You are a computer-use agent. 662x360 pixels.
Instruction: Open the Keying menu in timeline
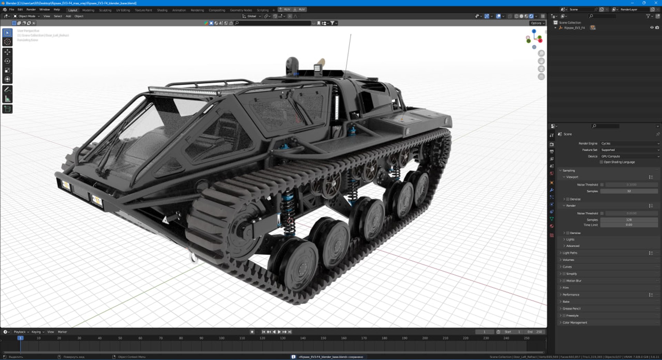[x=38, y=332]
